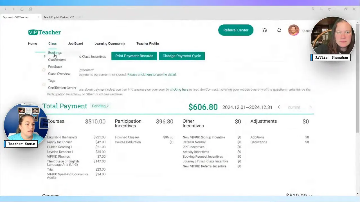This screenshot has width=360, height=202.
Task: Expand the Pending payment status chevron
Action: 107,106
